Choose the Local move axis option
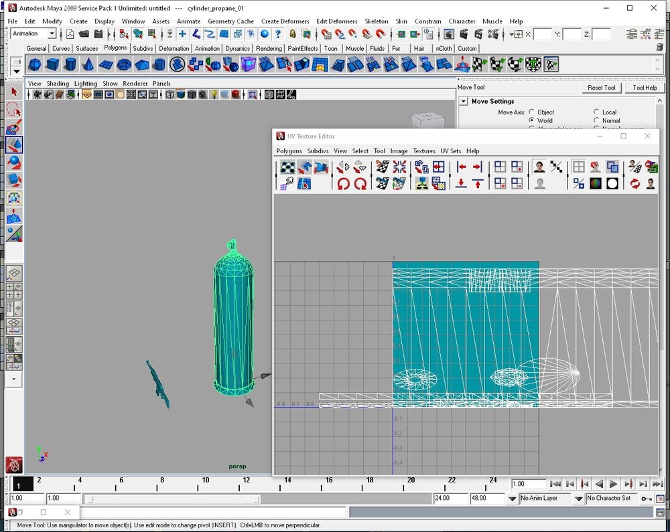 pyautogui.click(x=596, y=112)
